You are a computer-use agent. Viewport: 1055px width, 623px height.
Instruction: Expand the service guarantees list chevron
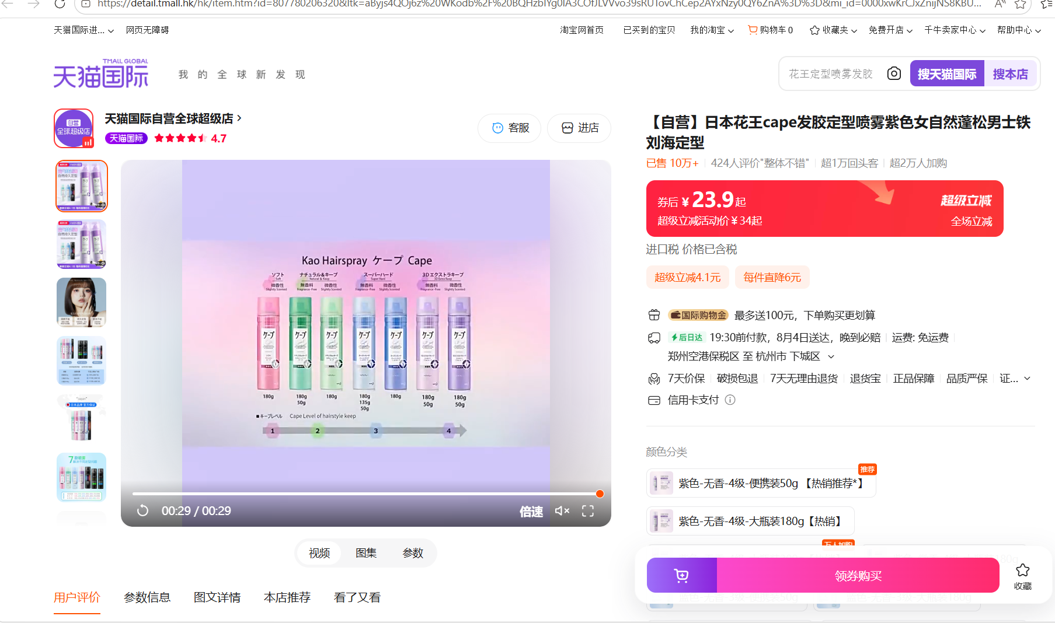(1027, 379)
